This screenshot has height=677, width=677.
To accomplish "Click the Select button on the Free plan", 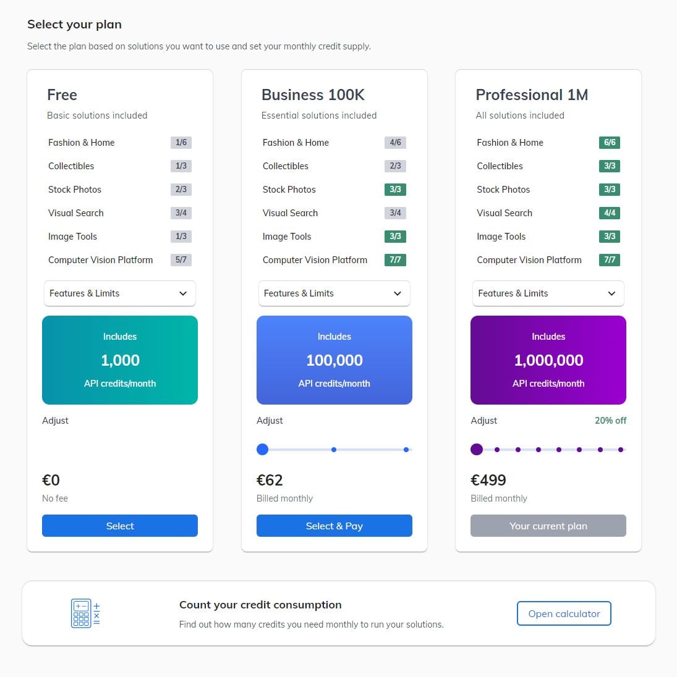I will pyautogui.click(x=119, y=526).
